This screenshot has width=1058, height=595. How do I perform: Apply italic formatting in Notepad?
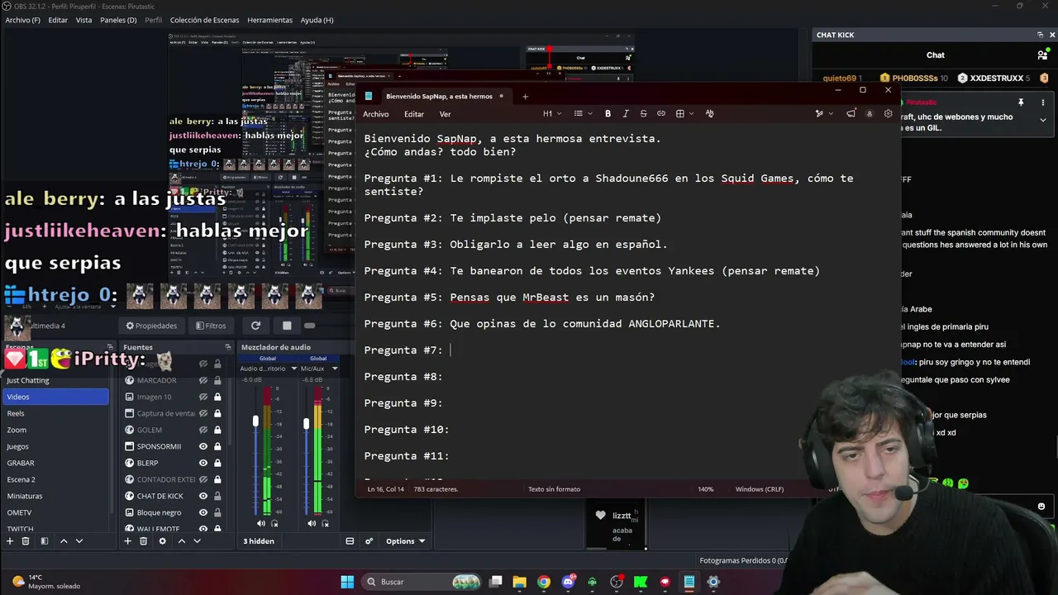pyautogui.click(x=626, y=113)
